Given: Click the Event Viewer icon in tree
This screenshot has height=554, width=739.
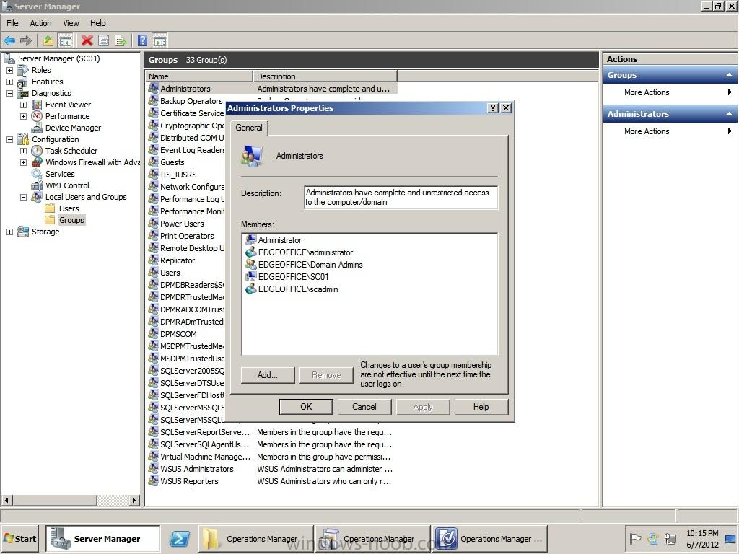Looking at the screenshot, I should tap(37, 105).
